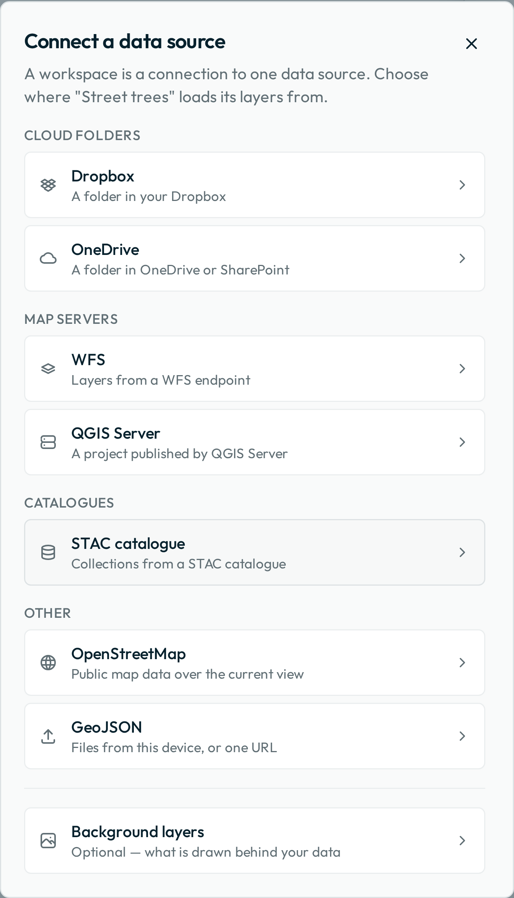514x898 pixels.
Task: Click the 'Connect a data source' heading
Action: (125, 41)
